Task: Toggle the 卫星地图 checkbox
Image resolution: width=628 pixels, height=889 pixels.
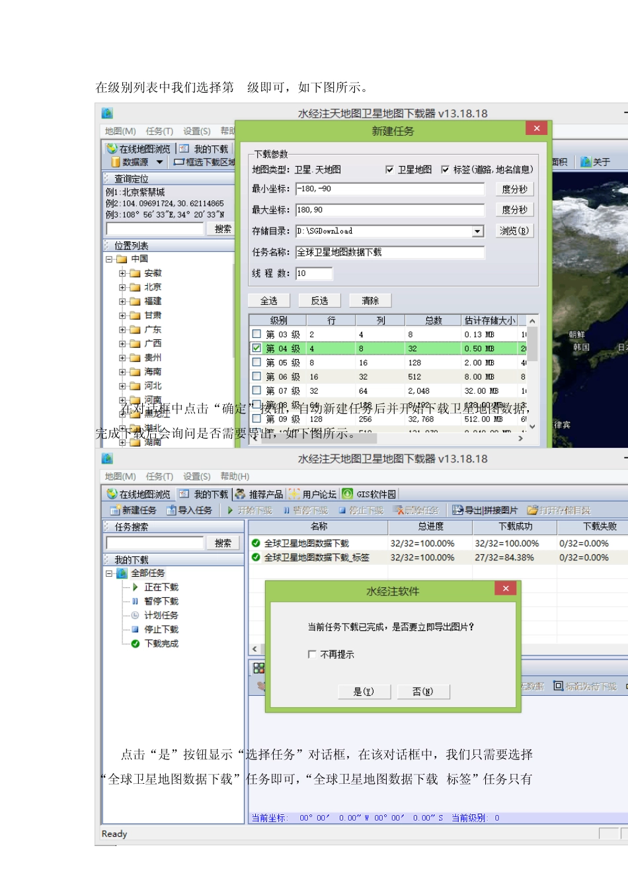Action: pos(389,170)
